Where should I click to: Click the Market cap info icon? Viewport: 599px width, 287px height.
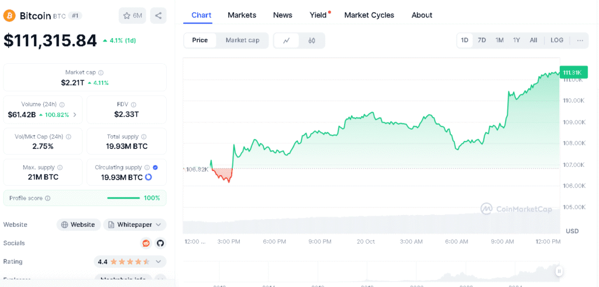101,73
